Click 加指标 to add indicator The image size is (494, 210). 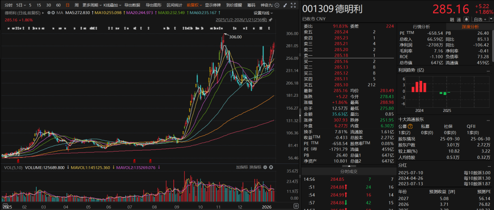[242, 167]
